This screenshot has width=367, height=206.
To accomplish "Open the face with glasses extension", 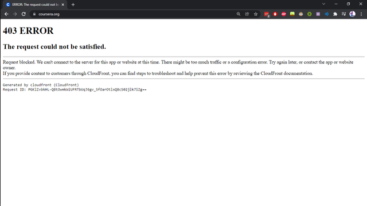I will [x=300, y=14].
